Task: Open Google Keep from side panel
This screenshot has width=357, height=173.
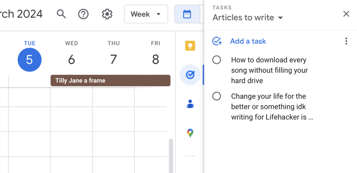Action: [x=190, y=45]
